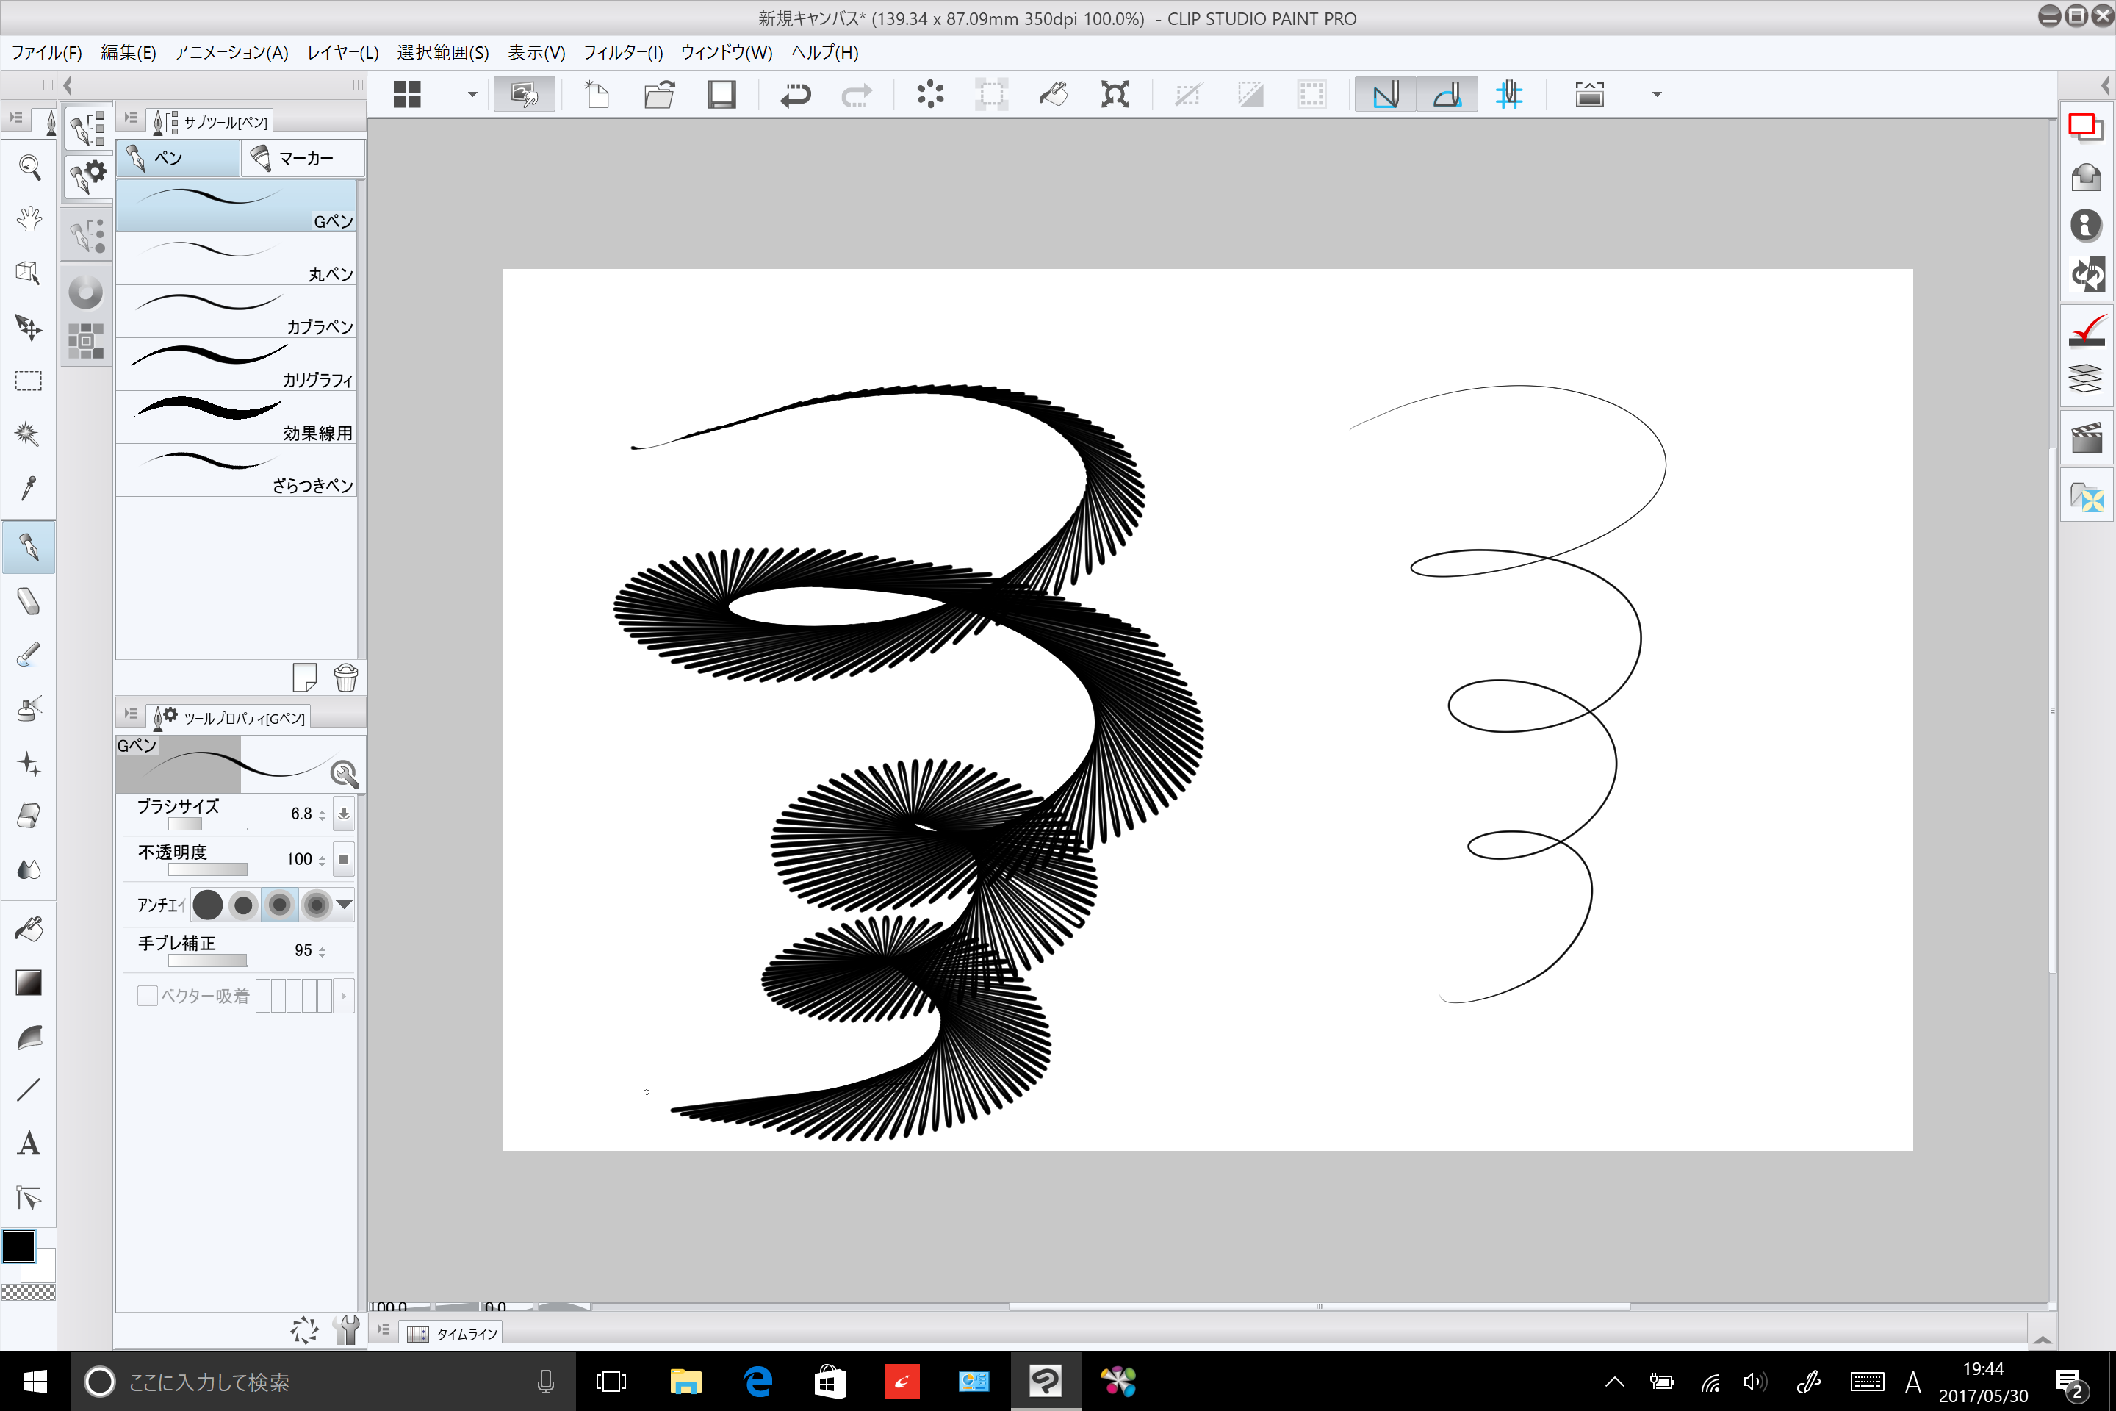
Task: Select the Fill bucket tool
Action: [28, 929]
